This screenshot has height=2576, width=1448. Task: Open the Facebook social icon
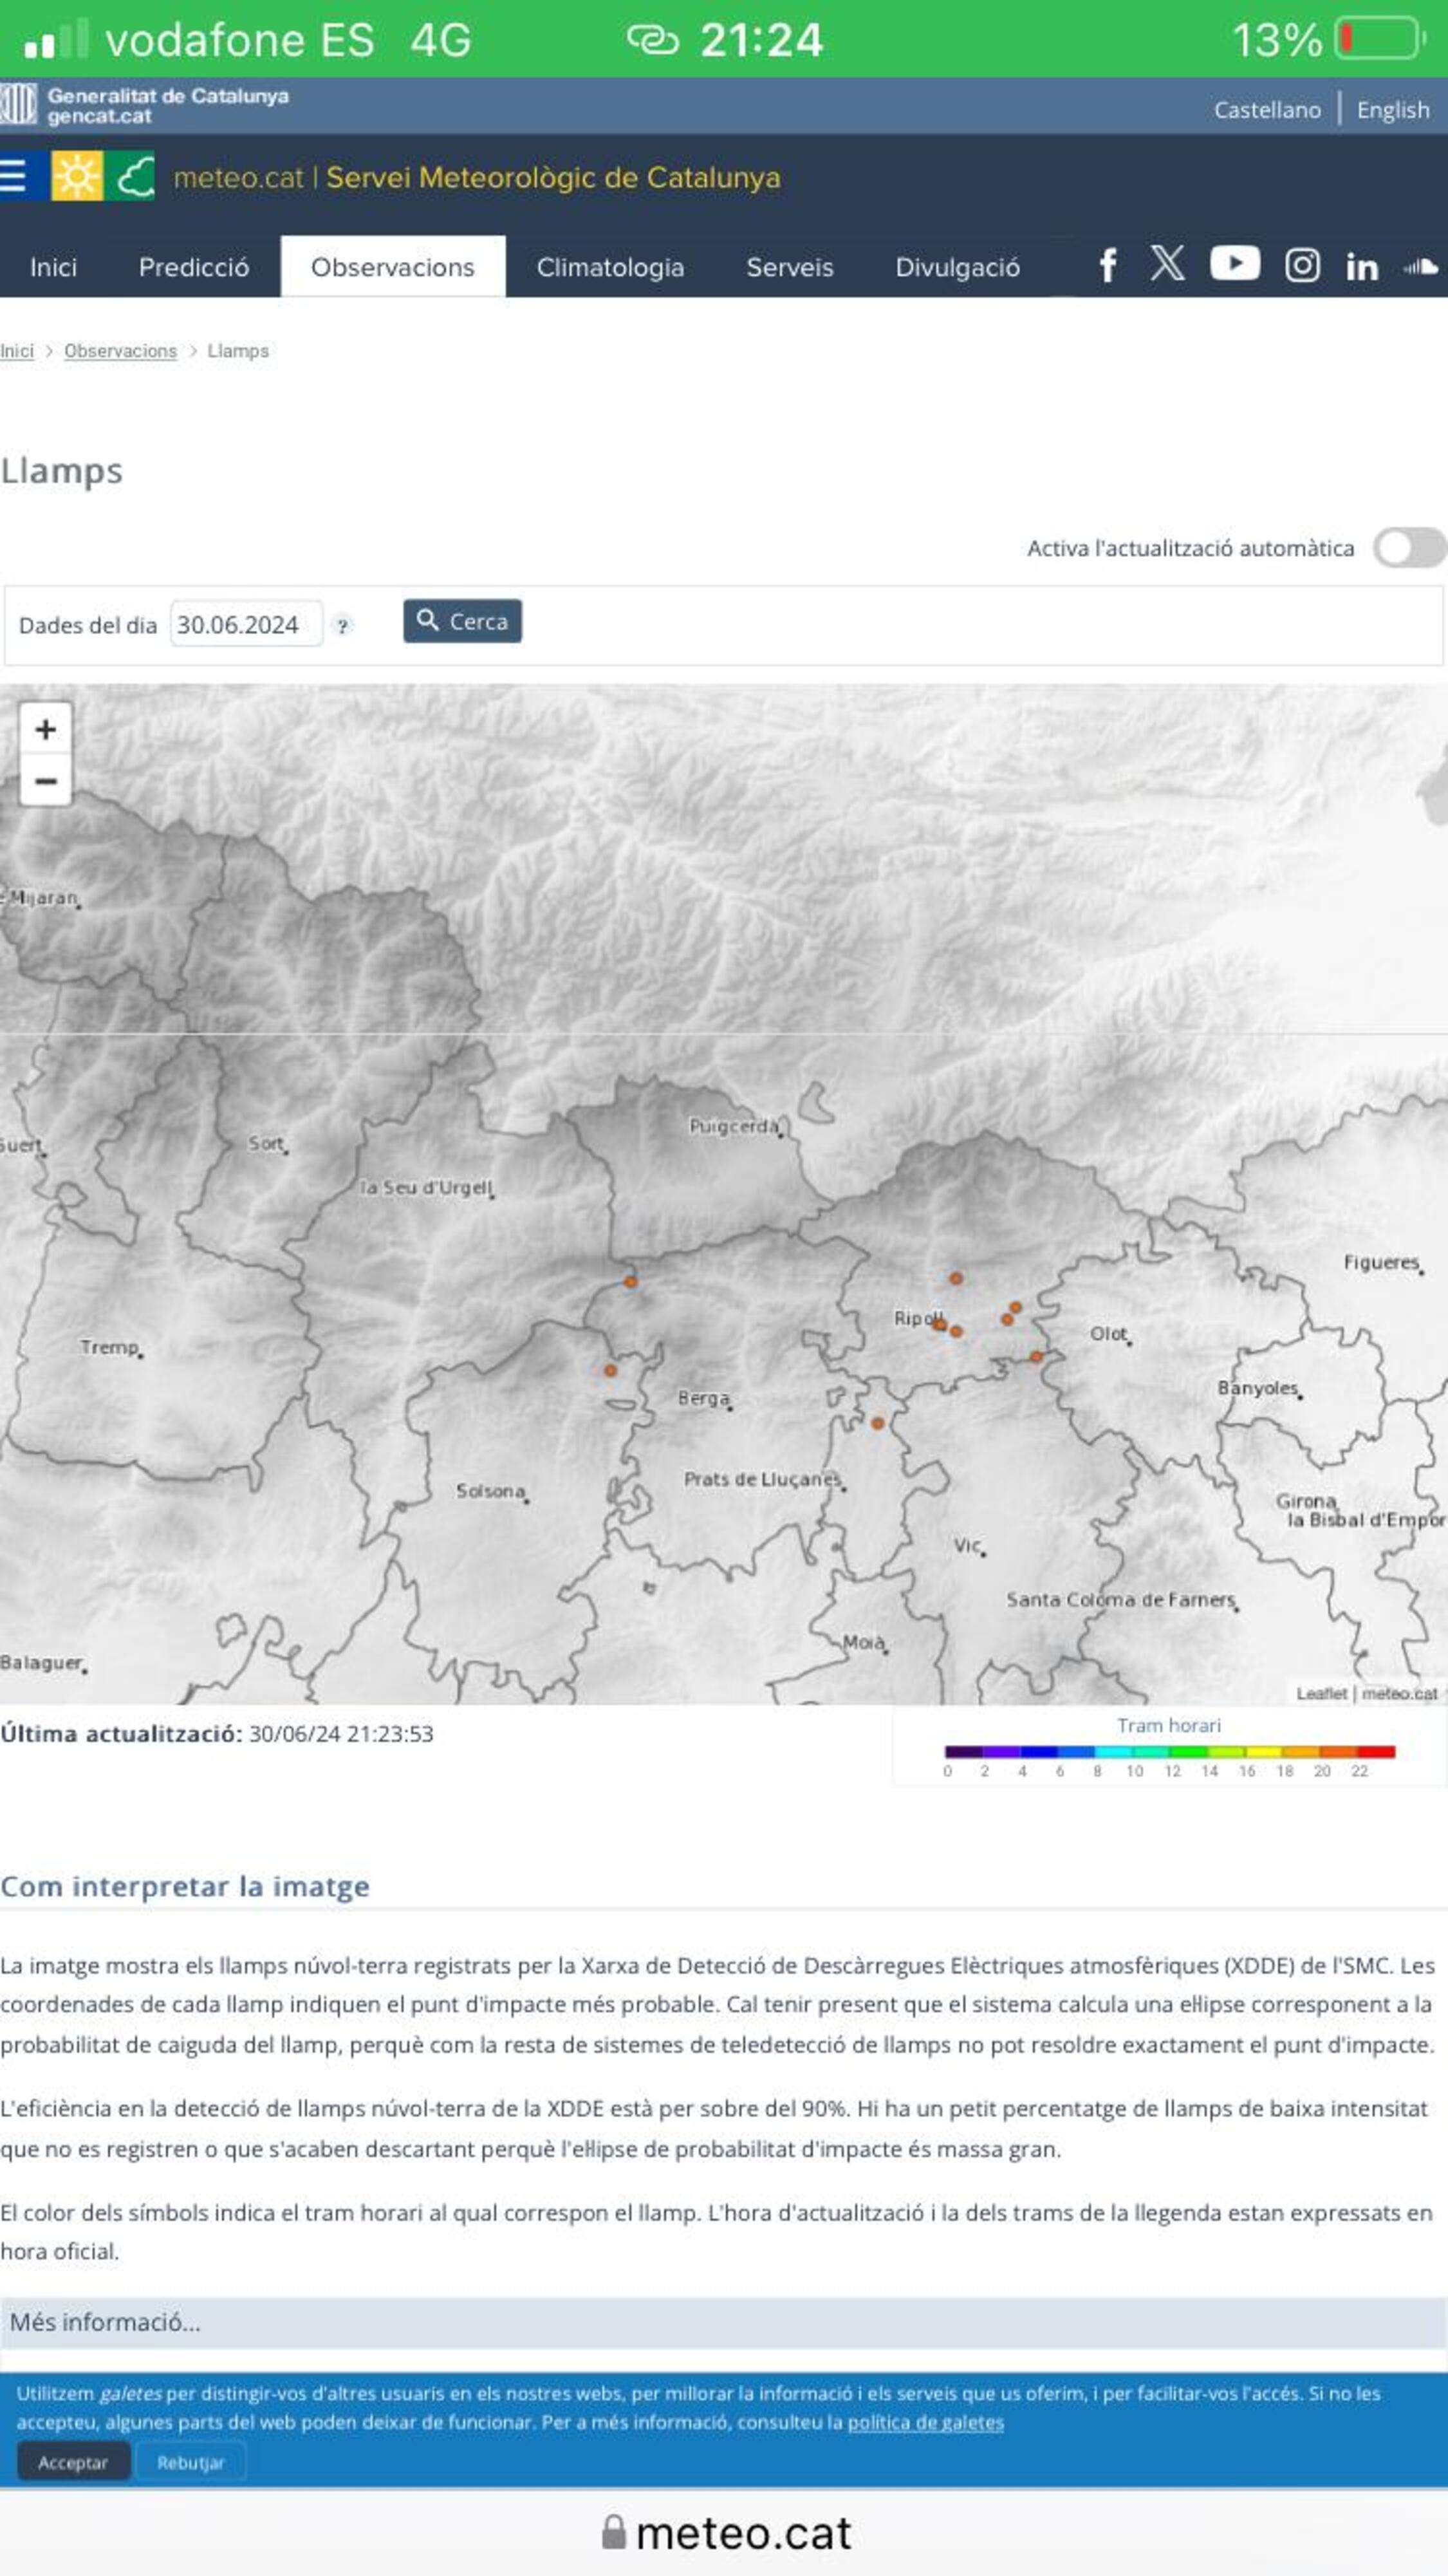pyautogui.click(x=1108, y=266)
